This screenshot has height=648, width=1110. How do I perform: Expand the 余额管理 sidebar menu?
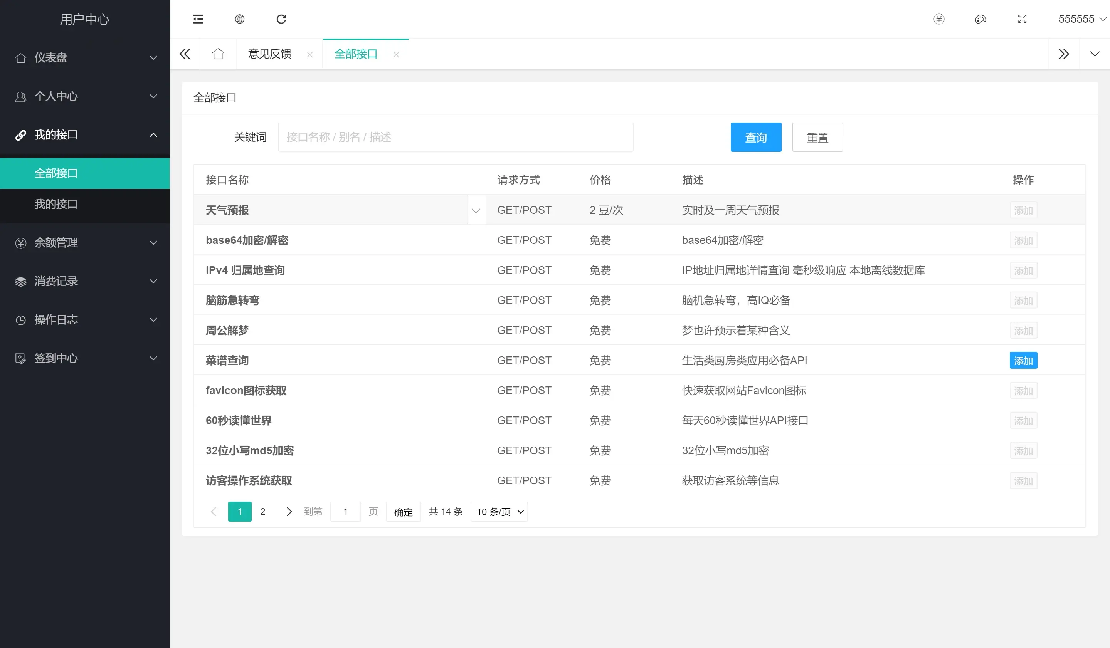84,243
